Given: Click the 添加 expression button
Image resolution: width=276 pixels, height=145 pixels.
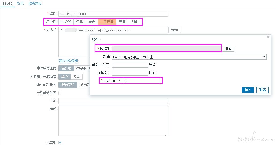Looking at the screenshot, I should click(x=174, y=30).
